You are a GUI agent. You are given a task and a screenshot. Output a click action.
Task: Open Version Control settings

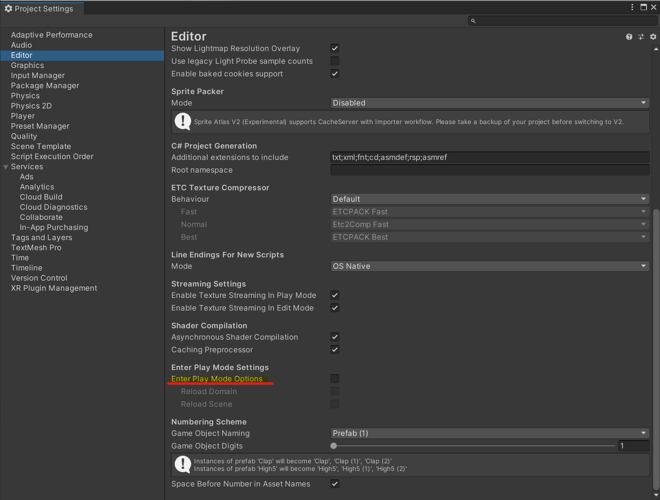[x=39, y=278]
